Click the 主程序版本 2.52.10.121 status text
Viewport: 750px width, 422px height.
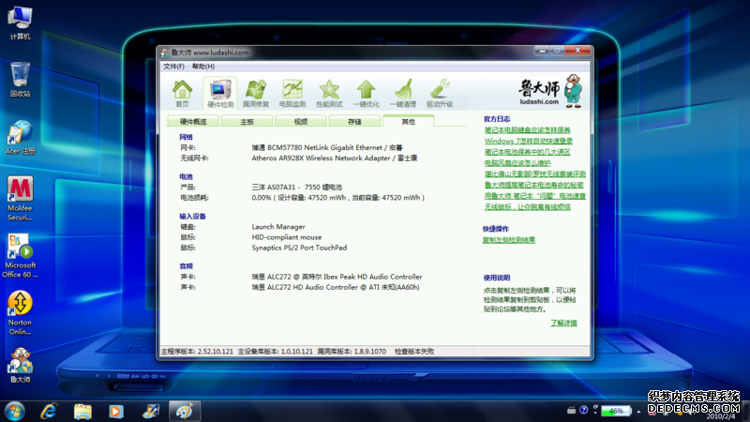coord(197,352)
